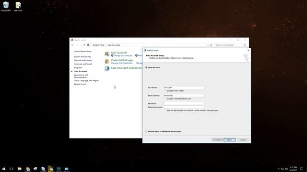Switch to the Control Panel taskbar icon
The height and width of the screenshot is (172, 307).
[51, 169]
